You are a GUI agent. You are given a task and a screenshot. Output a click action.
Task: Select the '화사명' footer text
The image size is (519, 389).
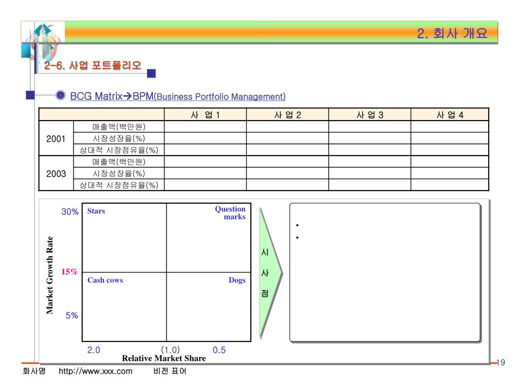click(x=34, y=371)
